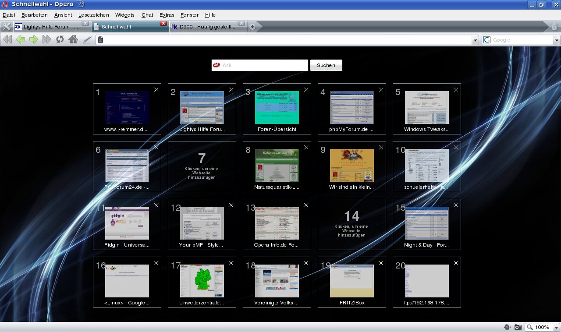
Task: Remove the Pidgin speed dial entry
Action: (156, 205)
